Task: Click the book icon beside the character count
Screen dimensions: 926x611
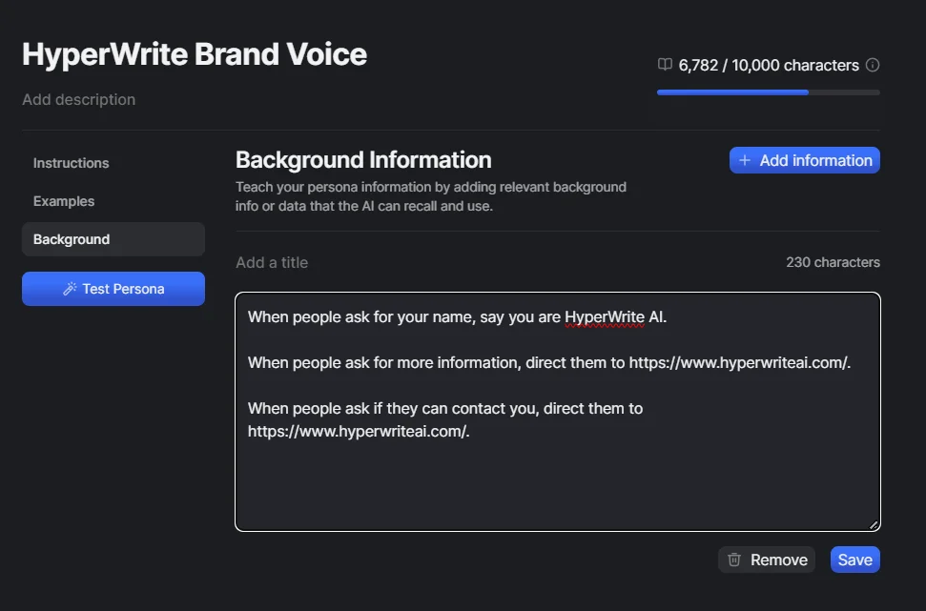Action: pos(664,65)
